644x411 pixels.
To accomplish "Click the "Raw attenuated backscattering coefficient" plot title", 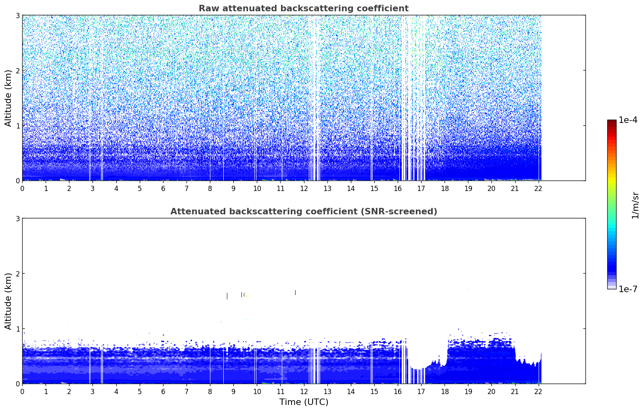I will (303, 8).
